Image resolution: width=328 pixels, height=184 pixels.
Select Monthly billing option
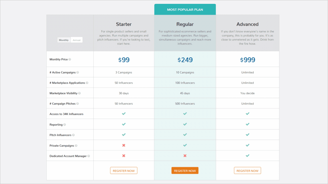pos(63,40)
